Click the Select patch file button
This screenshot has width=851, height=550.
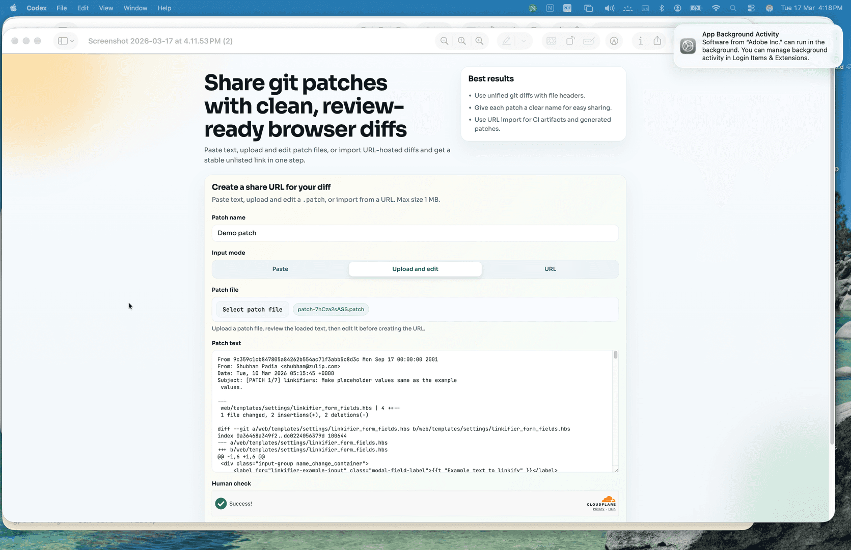point(252,309)
